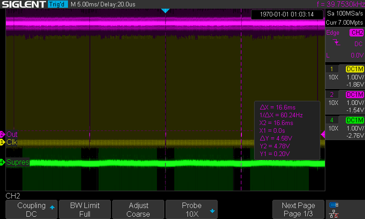Click the magenta trigger level arrow on right edge

[323, 134]
